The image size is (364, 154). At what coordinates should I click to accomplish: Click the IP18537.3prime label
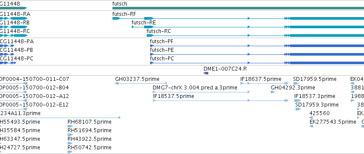coord(314,96)
